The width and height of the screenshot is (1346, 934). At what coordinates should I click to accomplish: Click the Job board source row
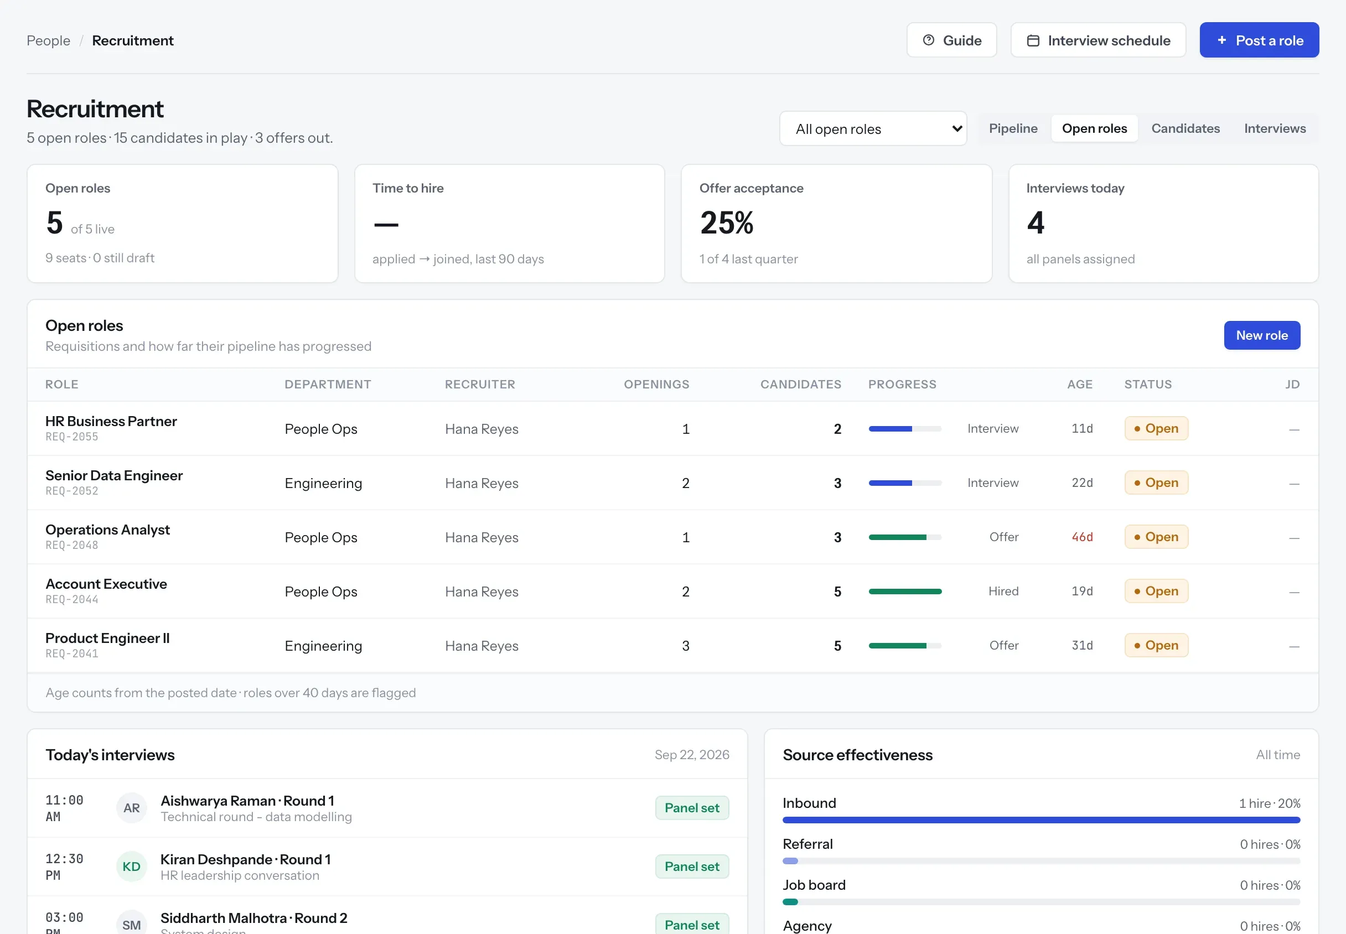point(1040,893)
